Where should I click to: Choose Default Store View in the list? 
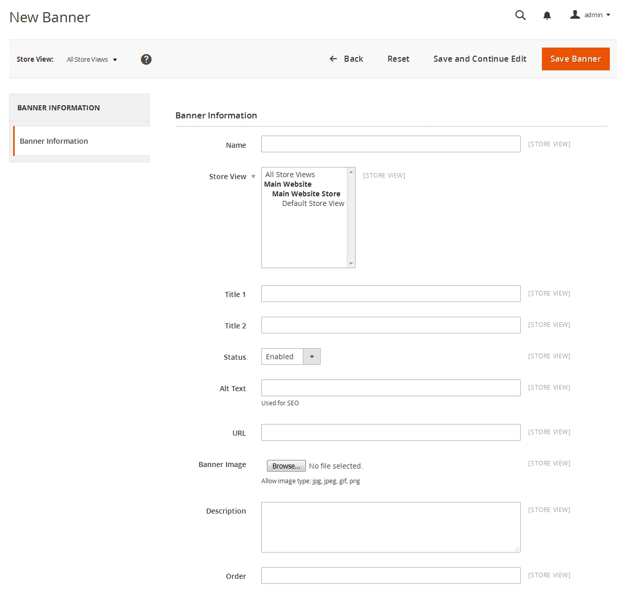(312, 203)
